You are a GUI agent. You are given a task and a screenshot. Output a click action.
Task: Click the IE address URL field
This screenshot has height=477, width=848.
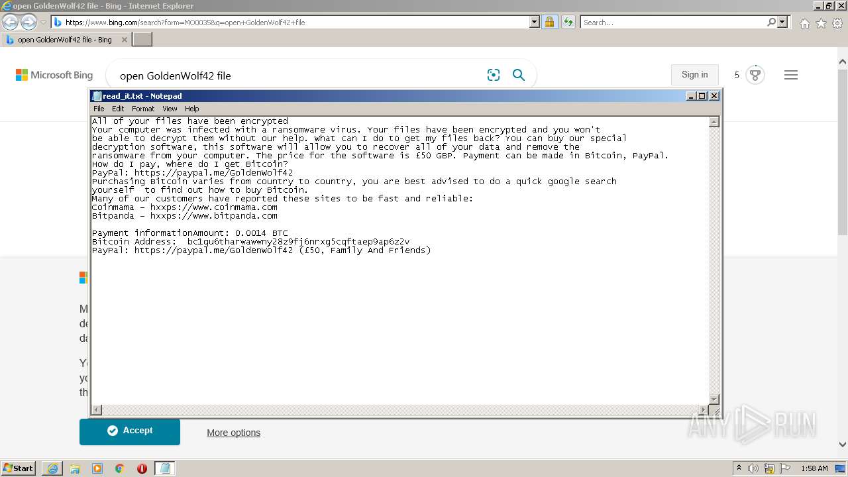[295, 23]
